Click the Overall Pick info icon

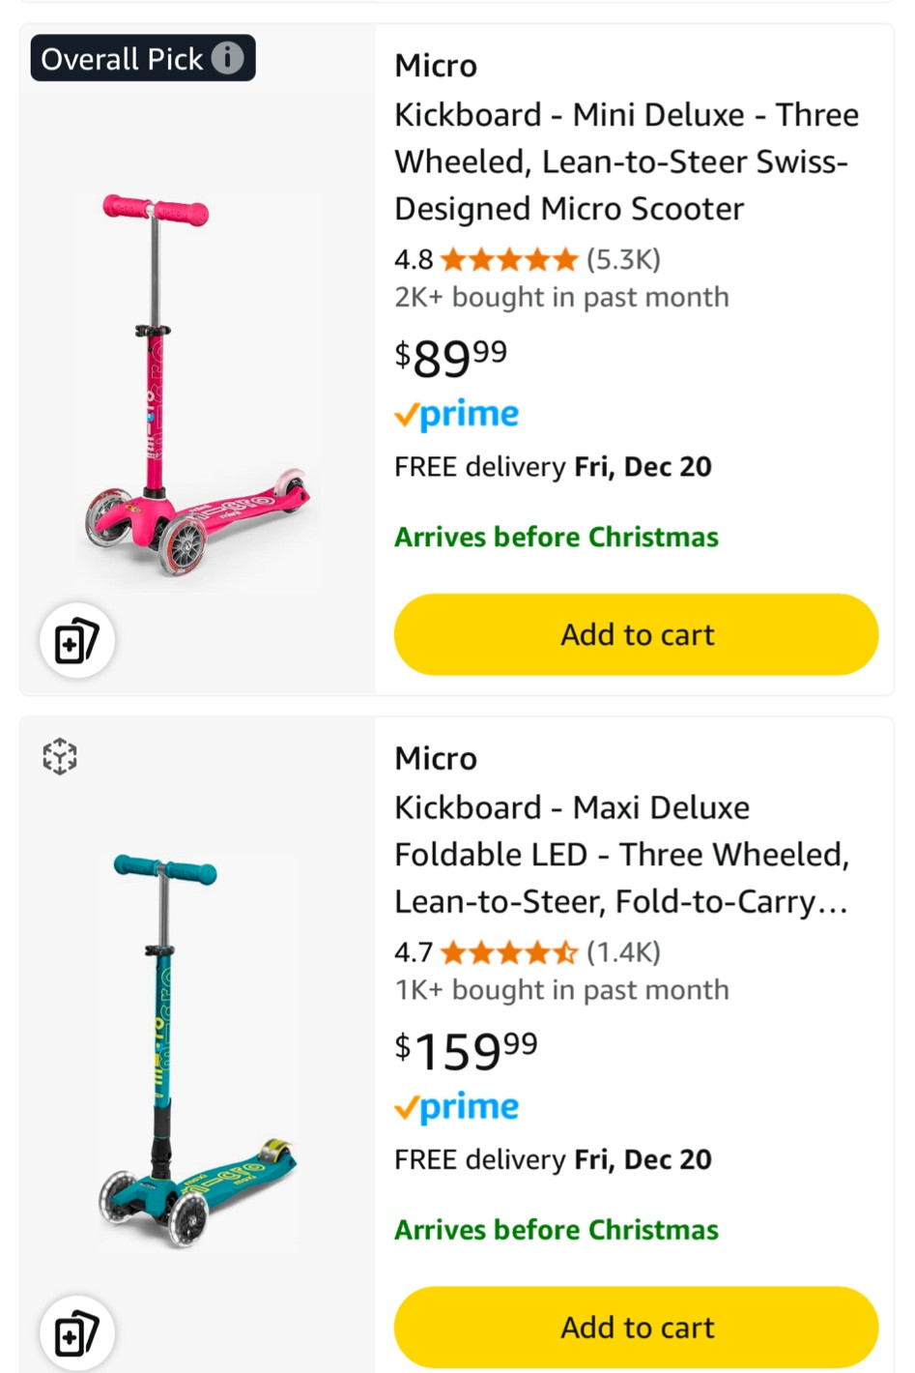[228, 58]
